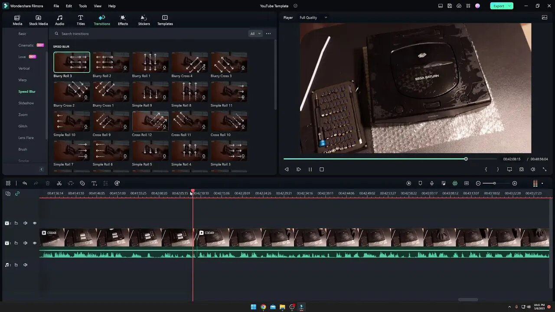Open the video scopes icon in player
The image size is (555, 312).
click(545, 18)
